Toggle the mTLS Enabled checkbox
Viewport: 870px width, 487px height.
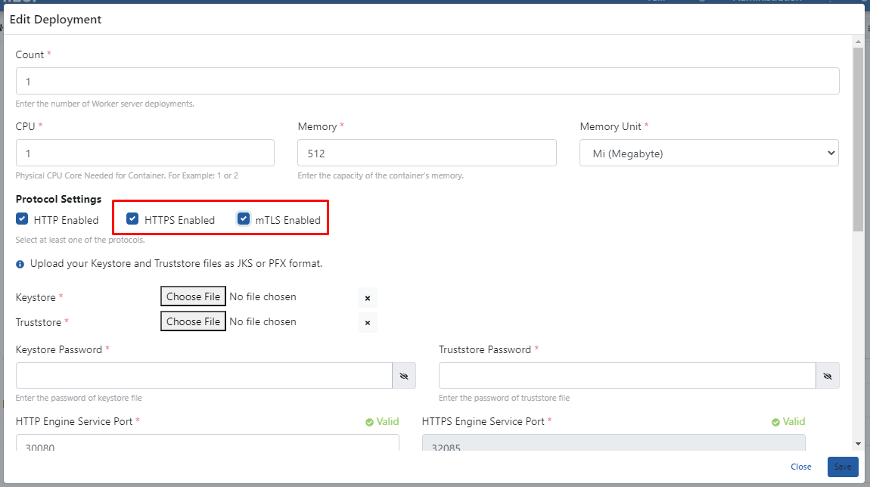pos(244,219)
